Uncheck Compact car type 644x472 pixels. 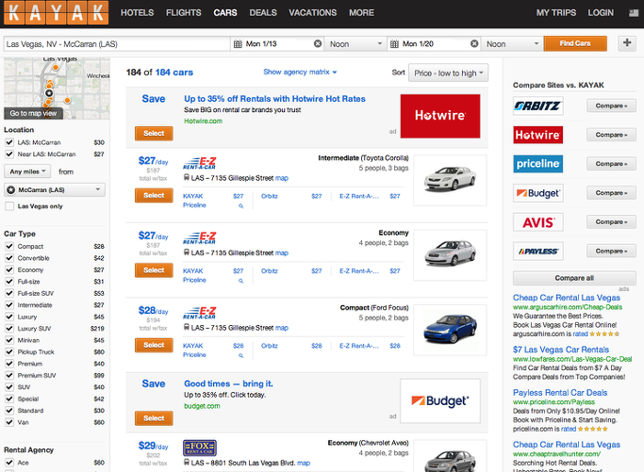9,246
